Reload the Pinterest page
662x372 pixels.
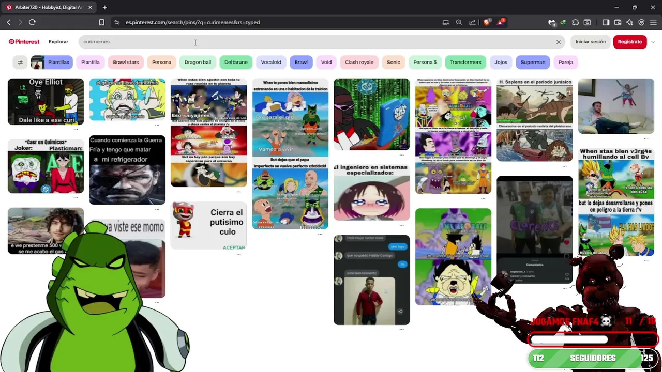point(32,22)
